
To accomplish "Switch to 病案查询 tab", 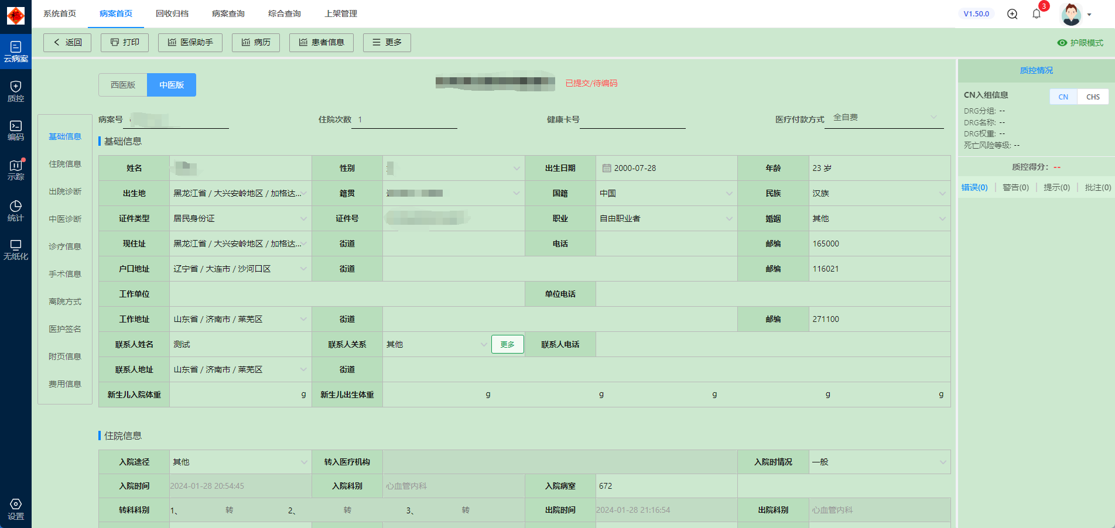I will pyautogui.click(x=228, y=13).
